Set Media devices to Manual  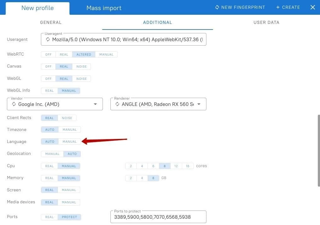[69, 202]
